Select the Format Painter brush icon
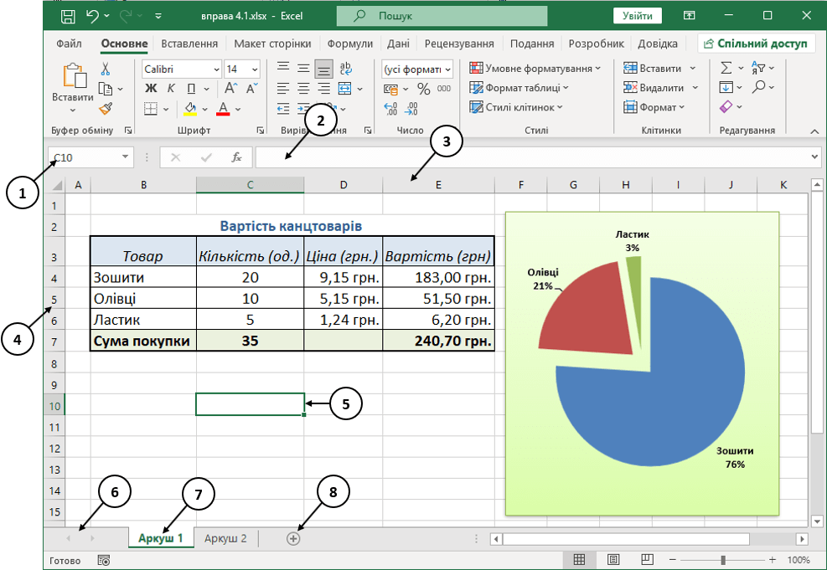The image size is (827, 570). click(x=106, y=108)
